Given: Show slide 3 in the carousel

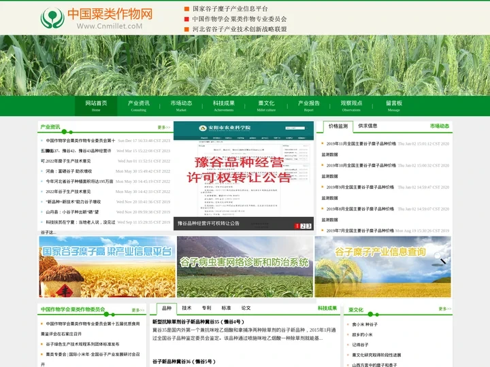Looking at the screenshot, I should point(308,226).
